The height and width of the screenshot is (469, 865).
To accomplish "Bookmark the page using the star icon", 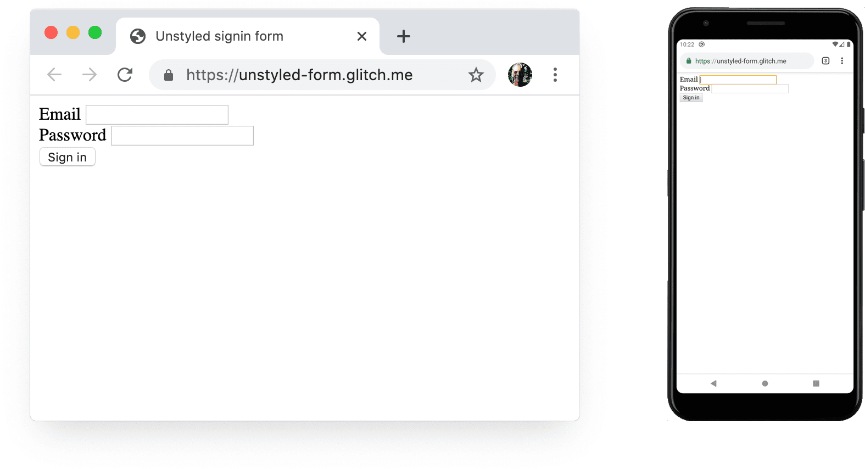I will click(x=476, y=75).
